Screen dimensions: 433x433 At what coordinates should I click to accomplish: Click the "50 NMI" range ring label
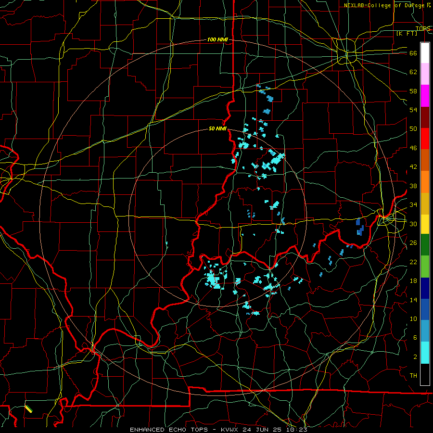click(217, 128)
